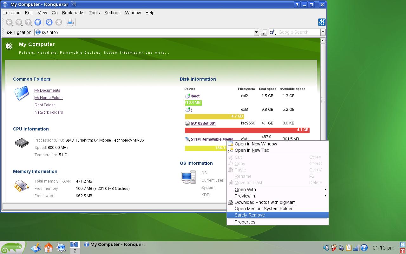
Task: Select Open Medium System Folder
Action: 278,209
